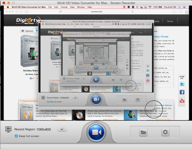Open the Help menu
This screenshot has width=192, height=149.
[x=89, y=7]
